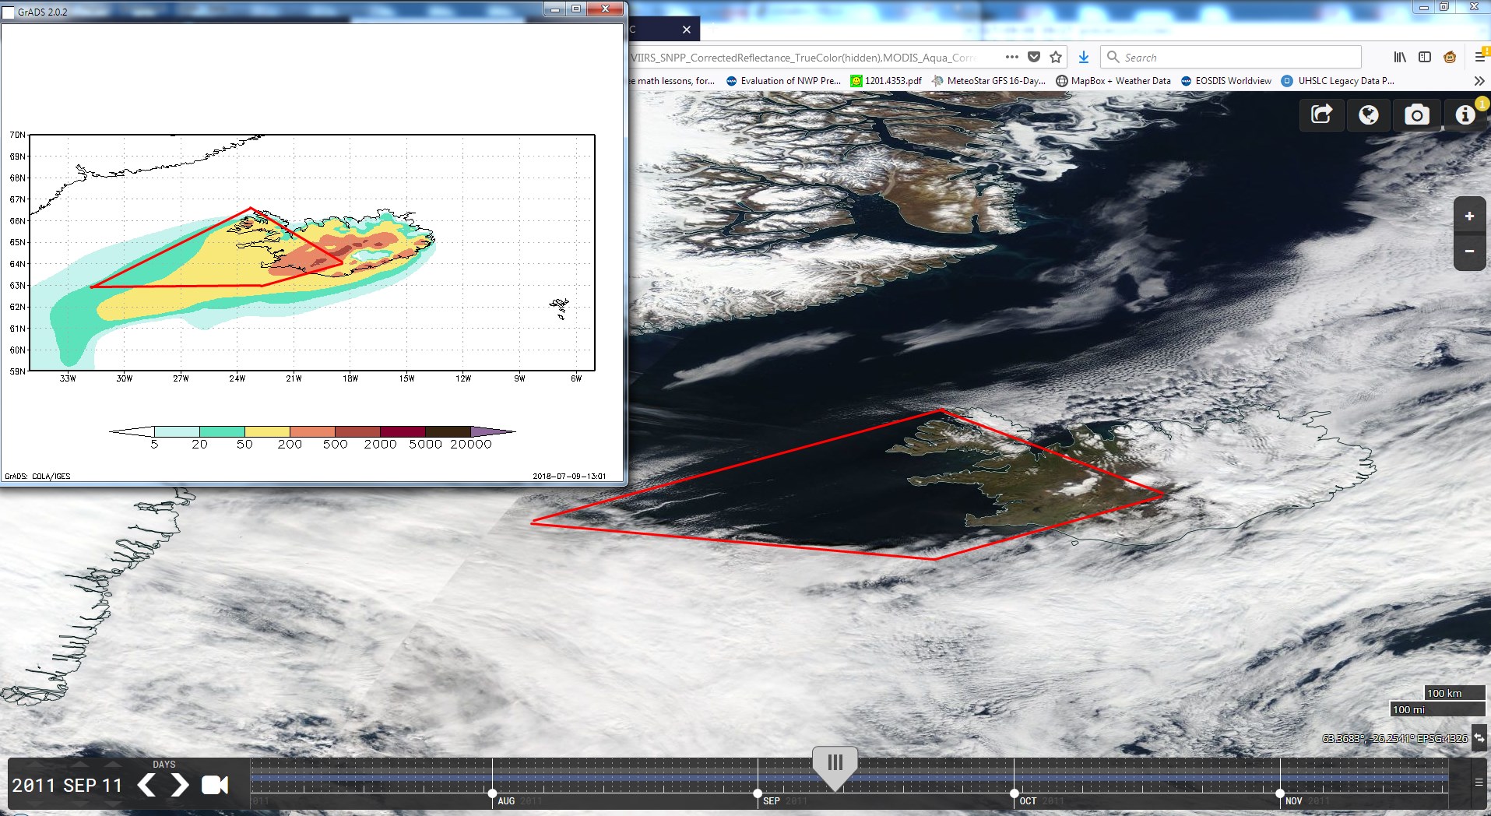The image size is (1491, 816).
Task: Close the current browser tab
Action: 686,30
